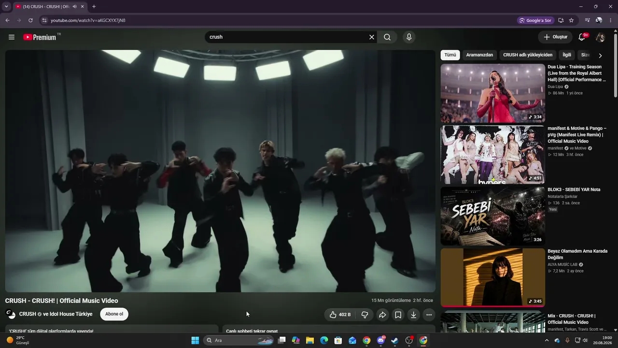View site information icon in address bar
Viewport: 618px width, 348px height.
pos(44,20)
